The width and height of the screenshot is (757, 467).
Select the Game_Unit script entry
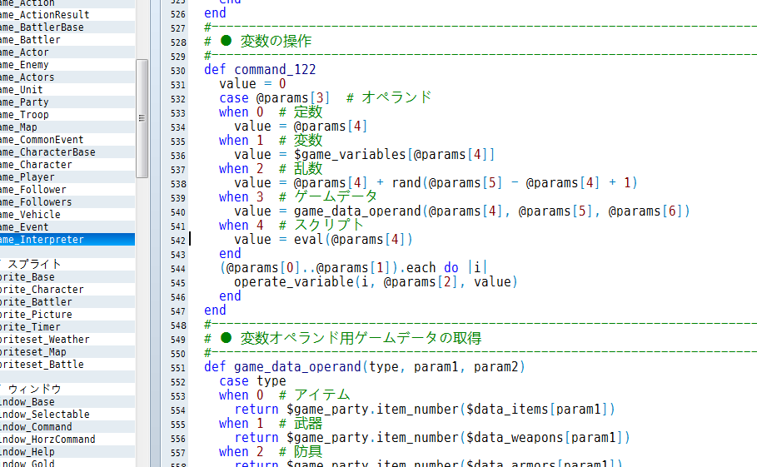click(67, 90)
